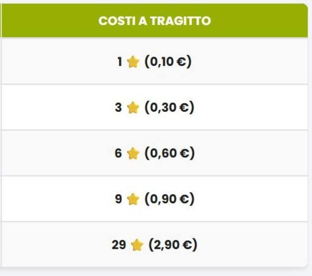Screen dimensions: 312x276
Task: Click the star icon in the 9-star row
Action: (x=133, y=199)
